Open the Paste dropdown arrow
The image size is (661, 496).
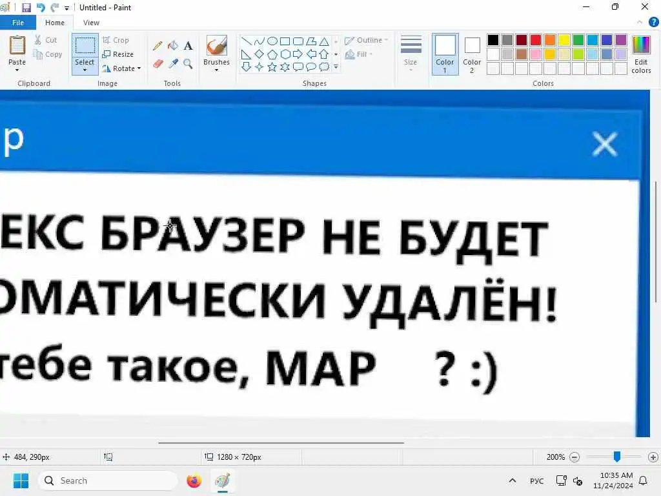click(x=17, y=70)
